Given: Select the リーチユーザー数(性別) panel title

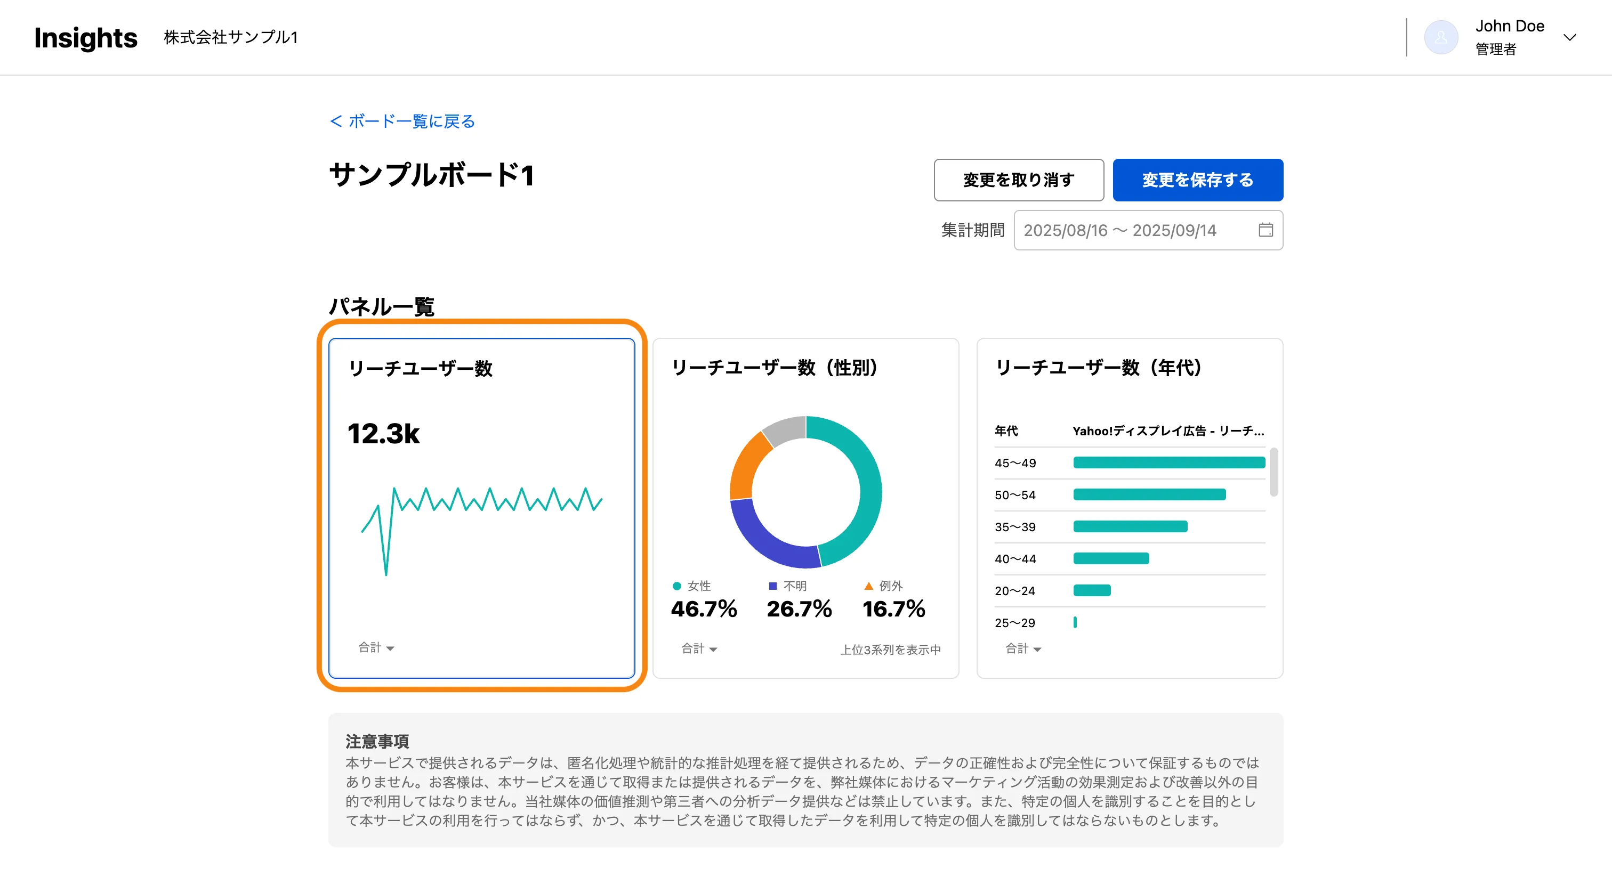Looking at the screenshot, I should tap(775, 368).
